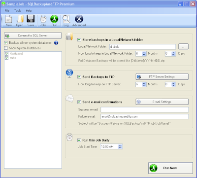Viewport: 197px width, 178px height.
Task: Click the local folder Months value field
Action: (139, 54)
